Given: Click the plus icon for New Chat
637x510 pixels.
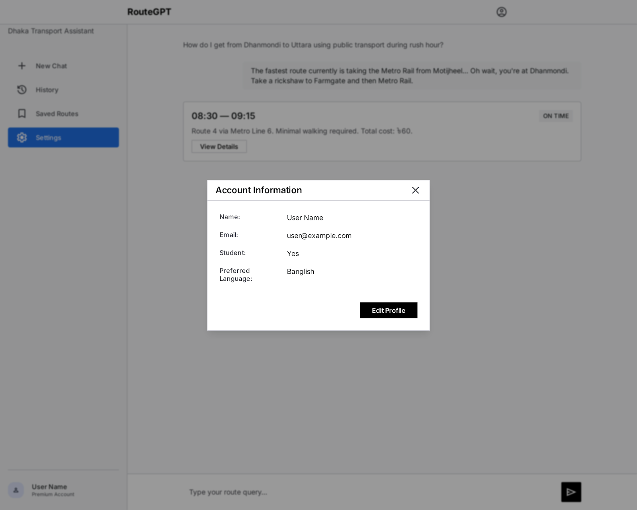Looking at the screenshot, I should tap(22, 66).
